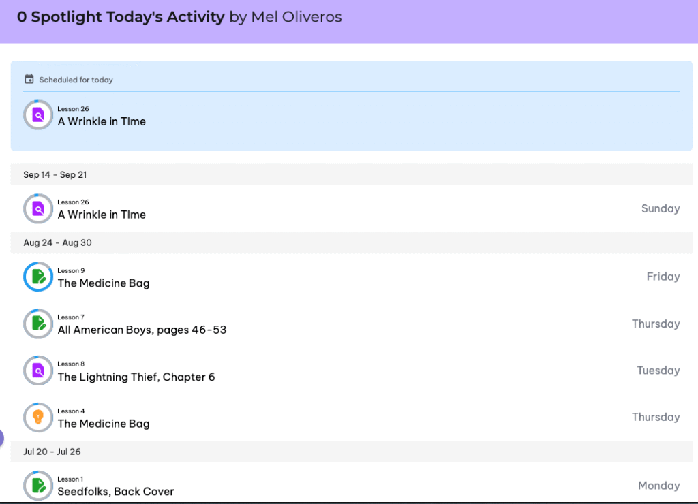
Task: Open All American Boys, pages 46-53
Action: click(x=142, y=330)
